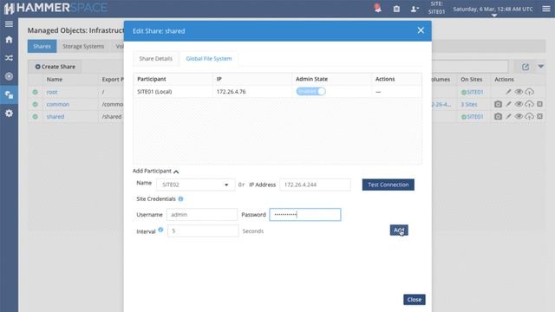Open the alerts bell icon
This screenshot has height=312, width=555.
coord(378,8)
